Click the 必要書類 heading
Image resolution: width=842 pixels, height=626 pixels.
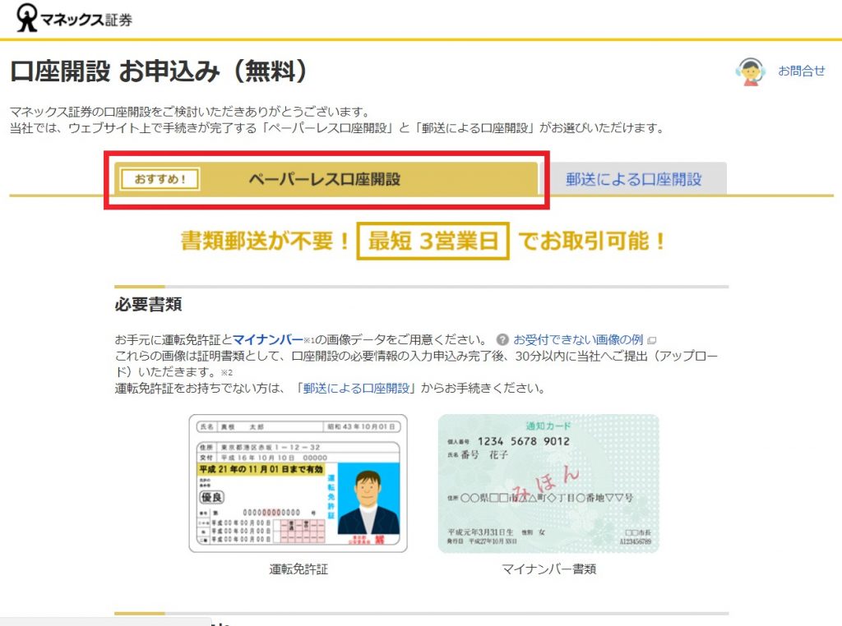point(148,304)
